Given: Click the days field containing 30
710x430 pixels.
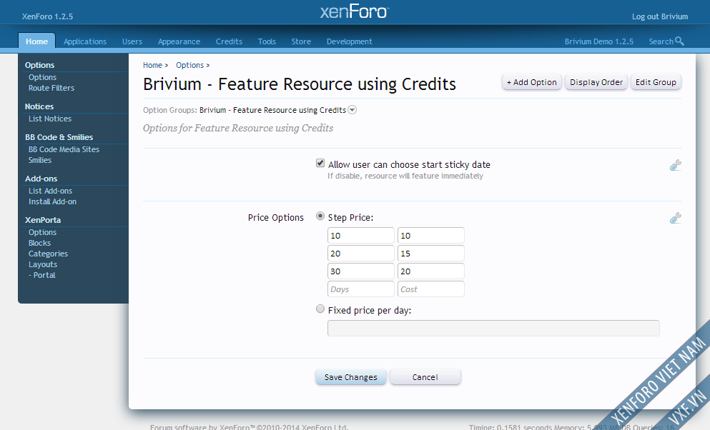Looking at the screenshot, I should click(x=361, y=271).
